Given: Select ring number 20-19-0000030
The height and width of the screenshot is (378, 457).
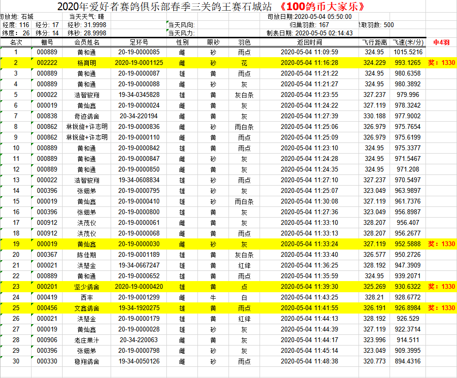Looking at the screenshot, I should coord(139,244).
